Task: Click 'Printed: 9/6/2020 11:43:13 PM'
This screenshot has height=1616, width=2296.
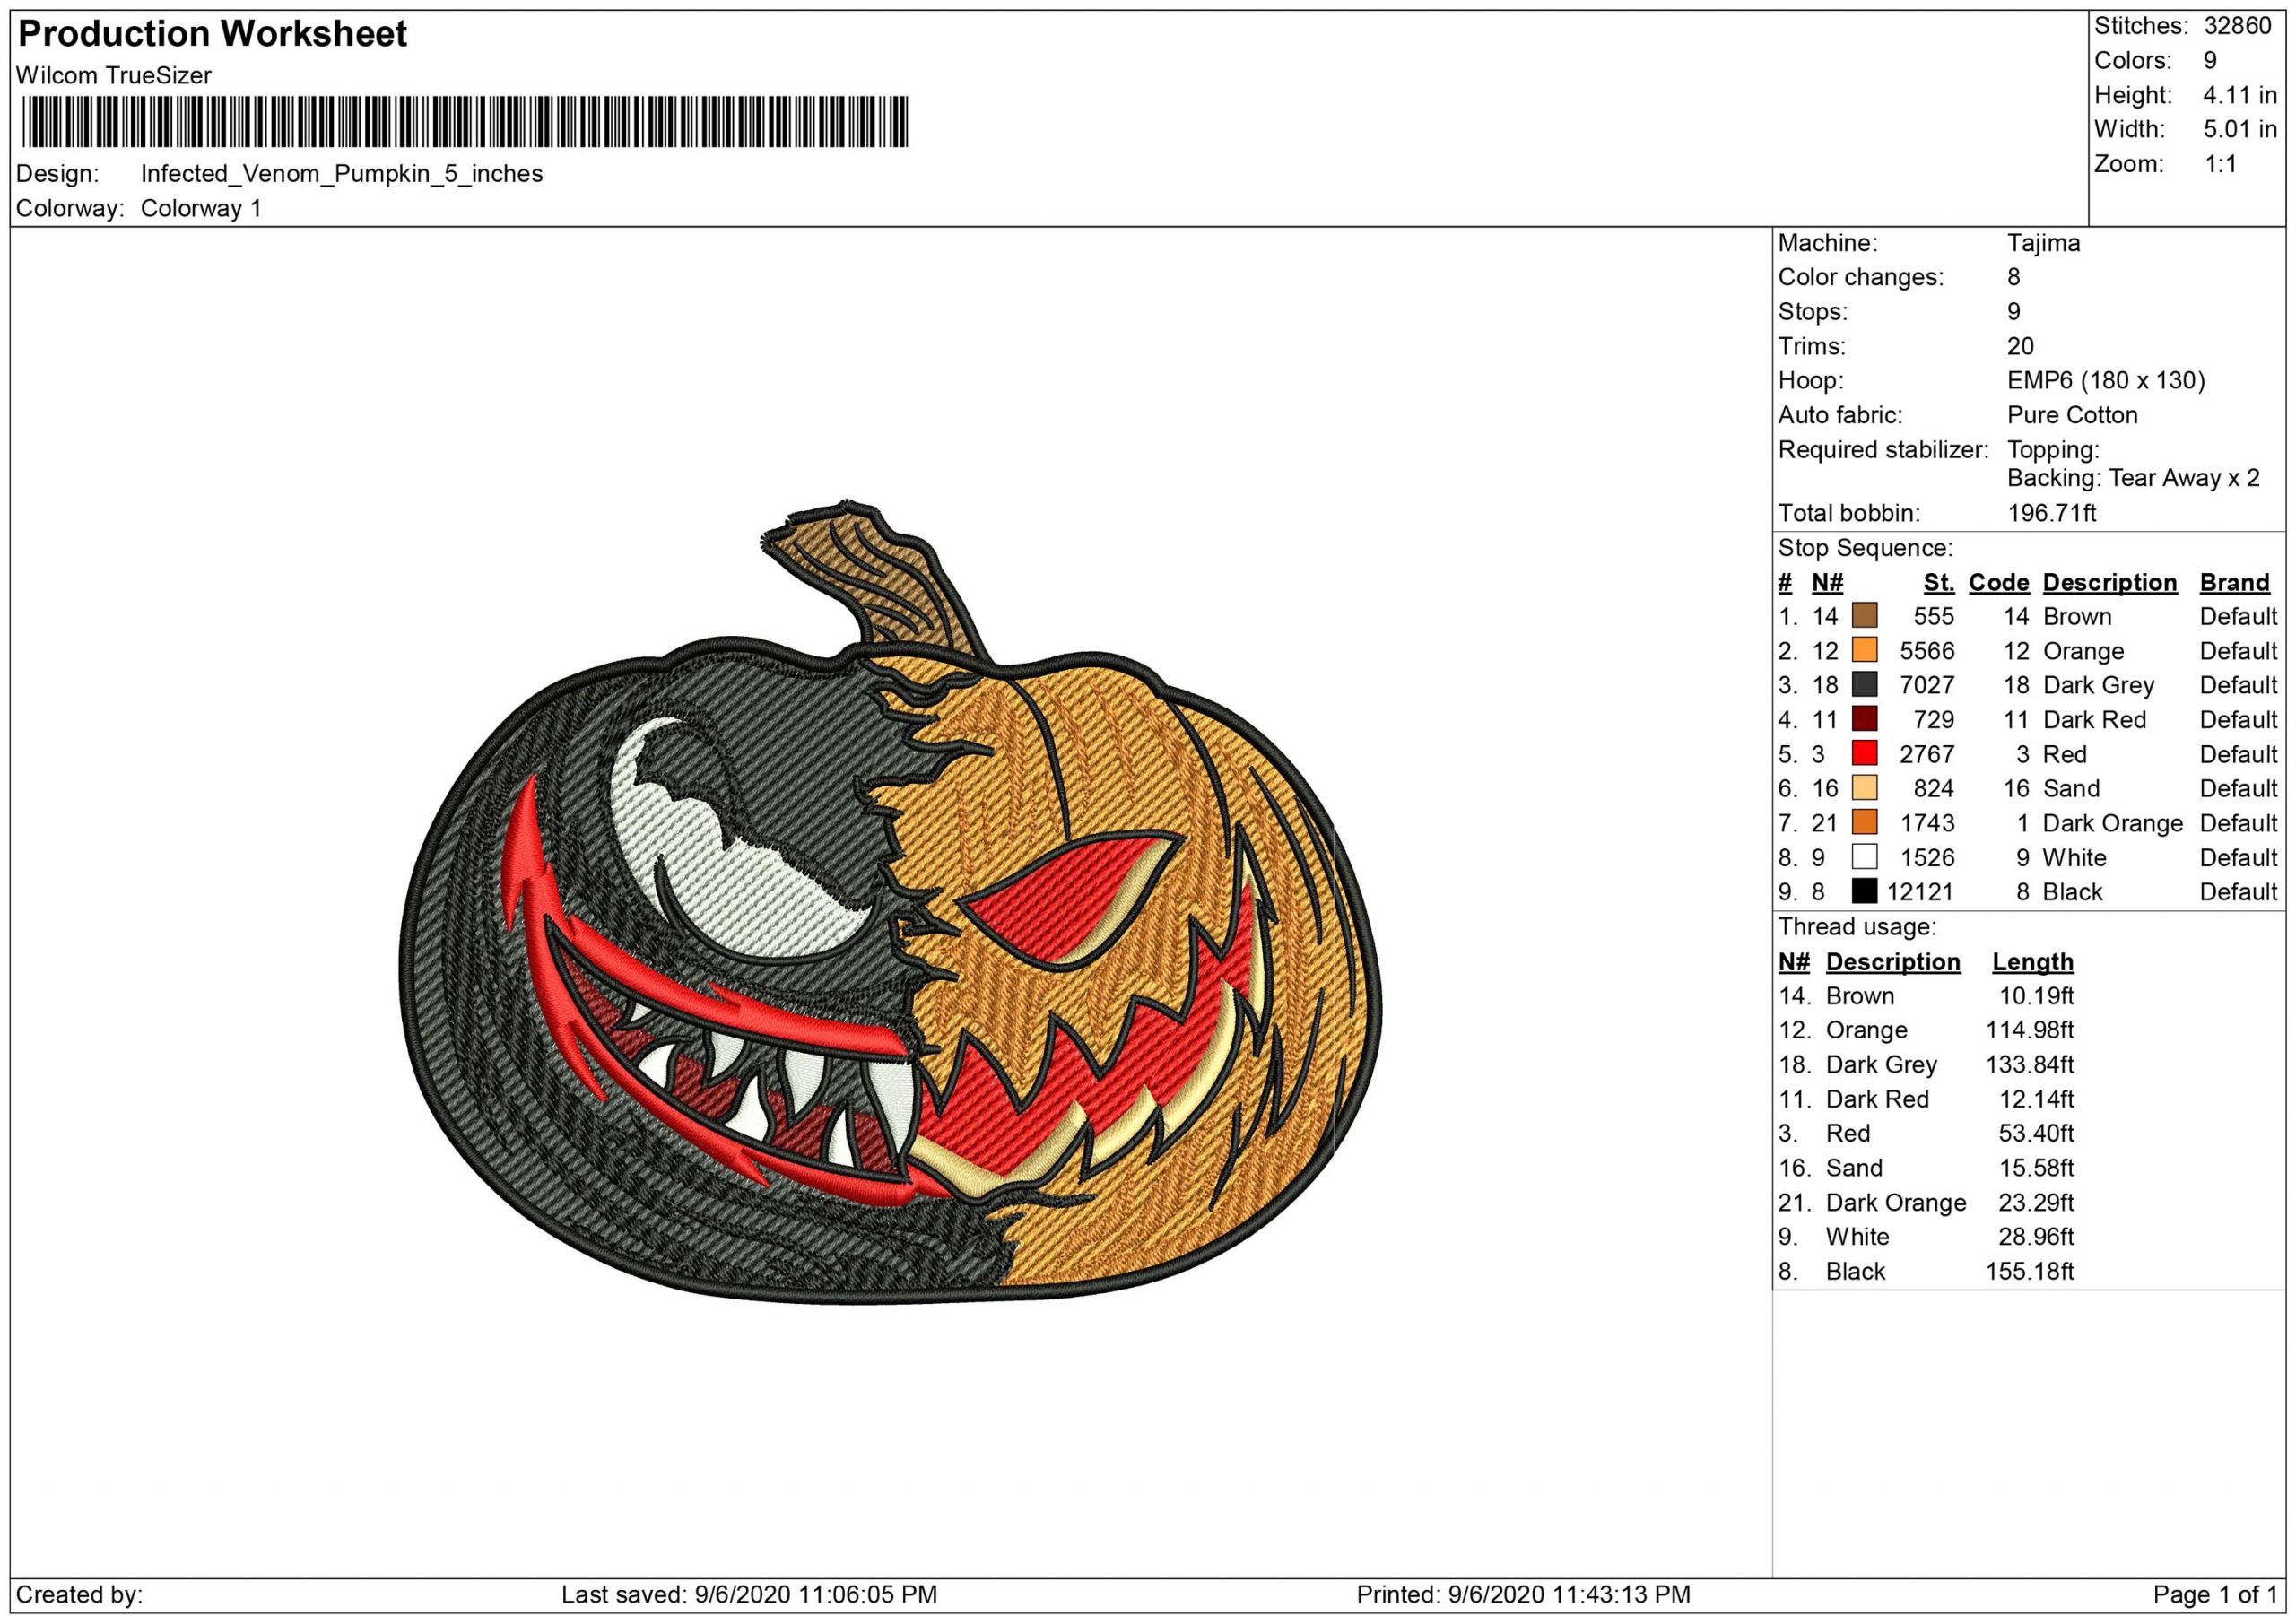Action: pos(1523,1594)
